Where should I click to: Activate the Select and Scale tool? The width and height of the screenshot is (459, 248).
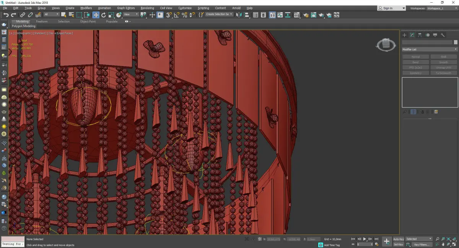coord(111,15)
